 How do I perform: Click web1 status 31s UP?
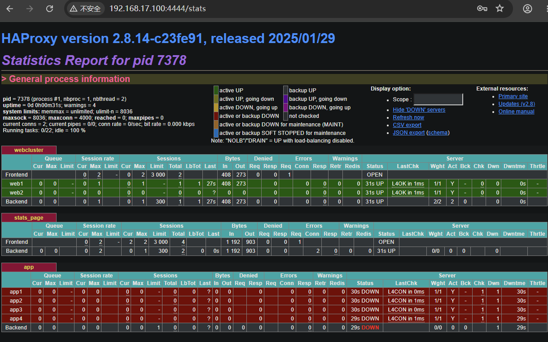pos(374,184)
